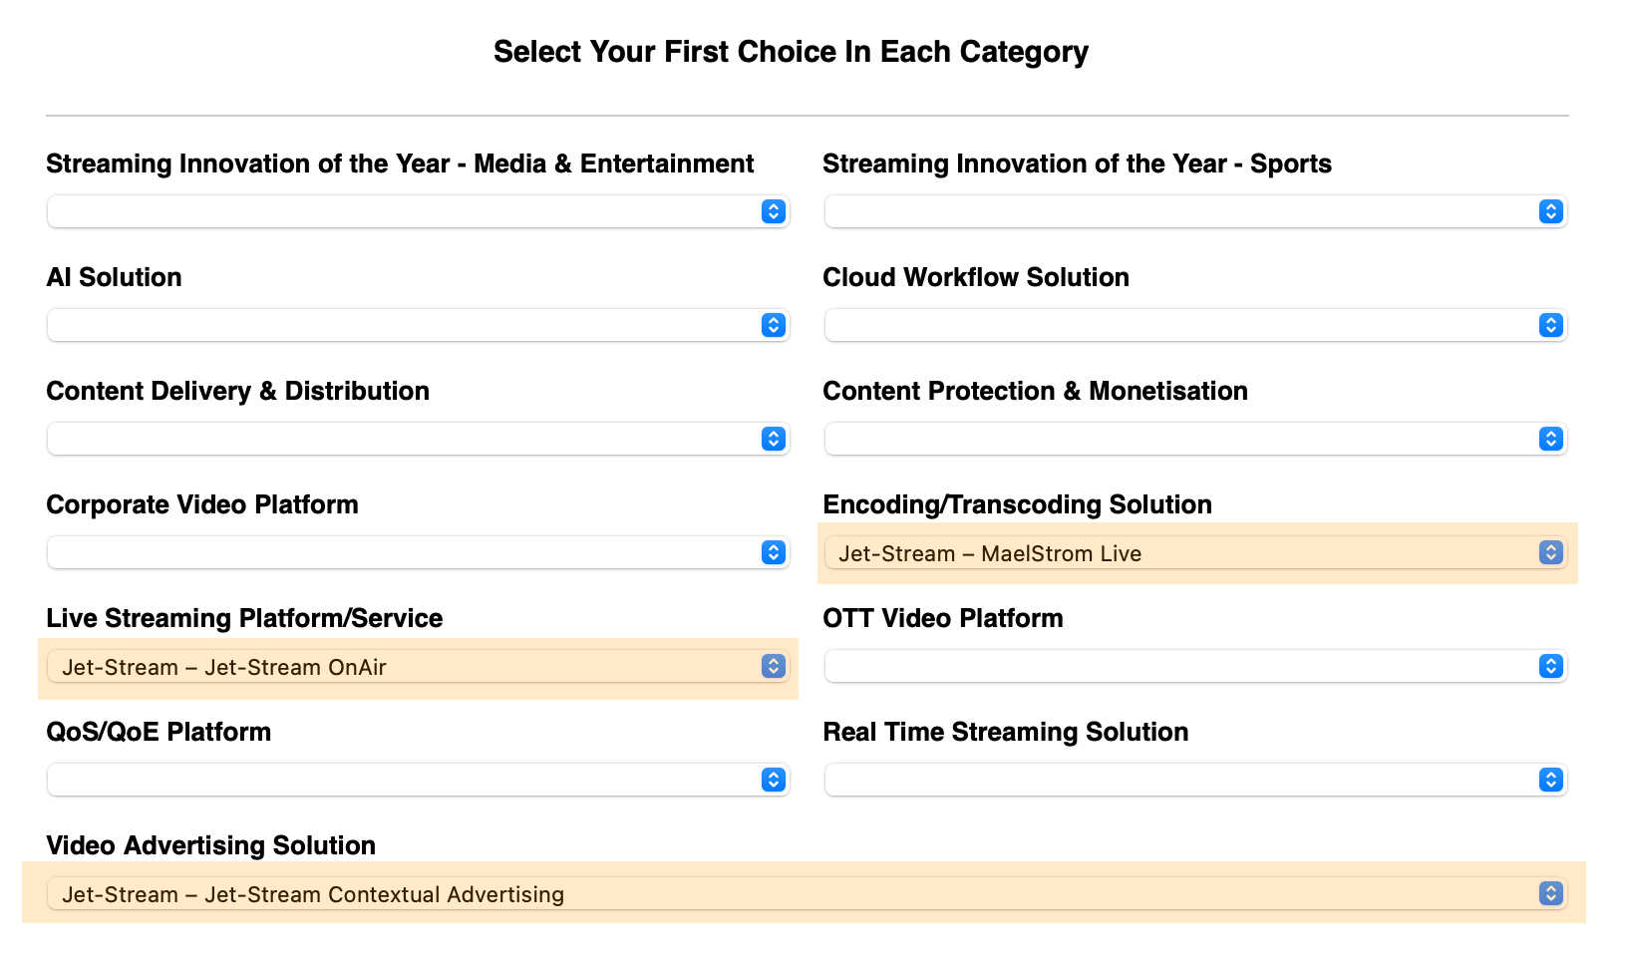Image resolution: width=1629 pixels, height=963 pixels.
Task: Open the Streaming Innovation Sports dropdown
Action: 1194,211
